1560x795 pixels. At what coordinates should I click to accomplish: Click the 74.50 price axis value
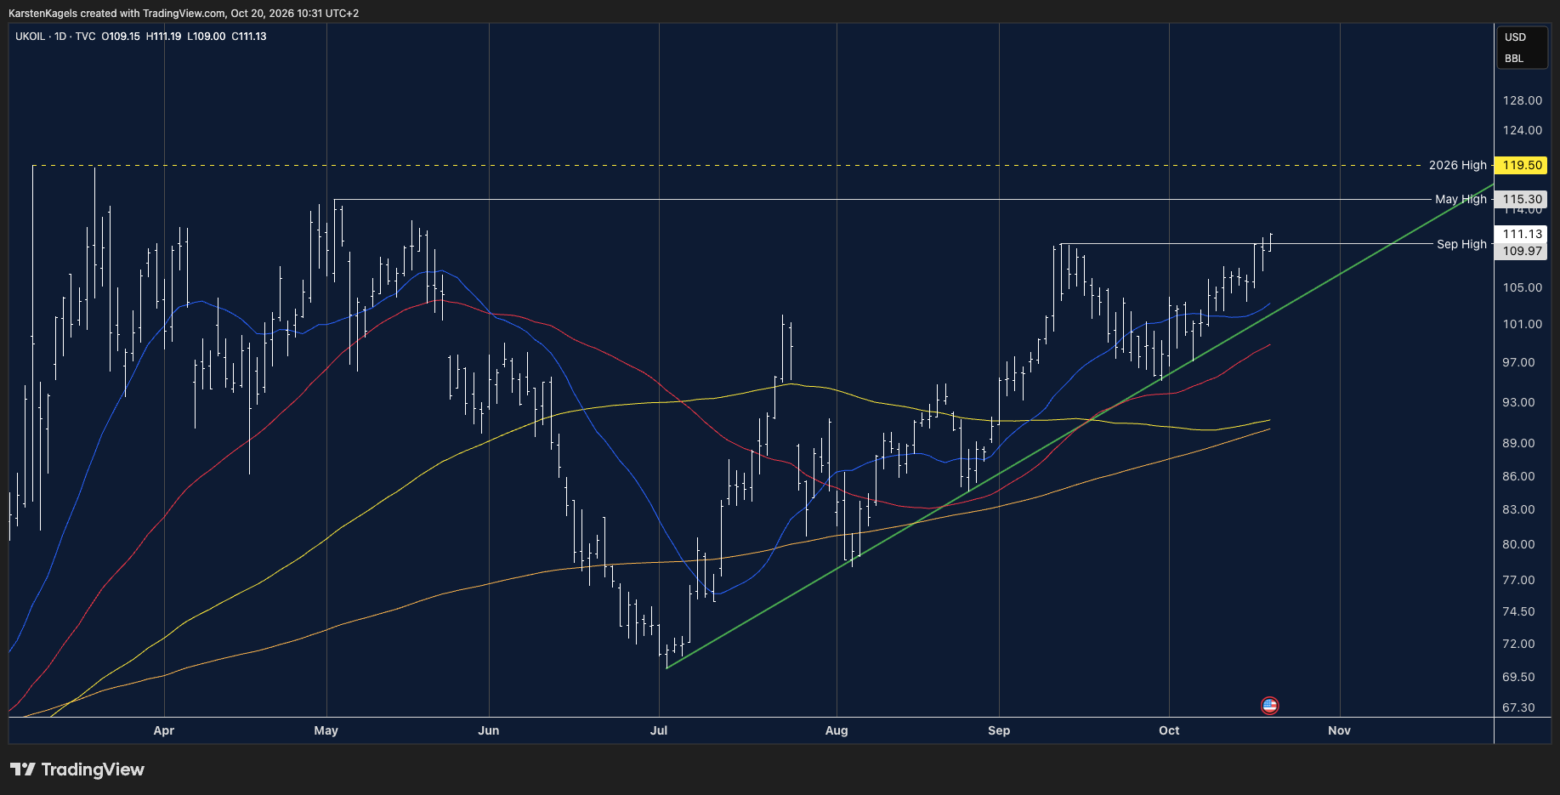point(1518,611)
